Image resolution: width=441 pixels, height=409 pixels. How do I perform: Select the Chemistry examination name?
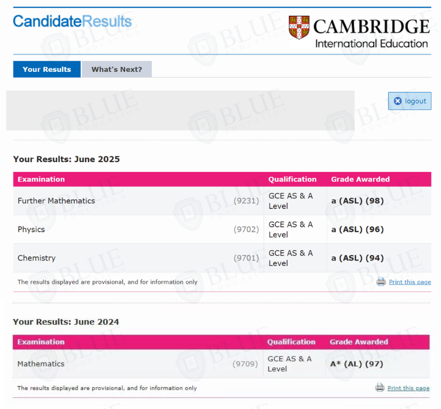point(37,258)
